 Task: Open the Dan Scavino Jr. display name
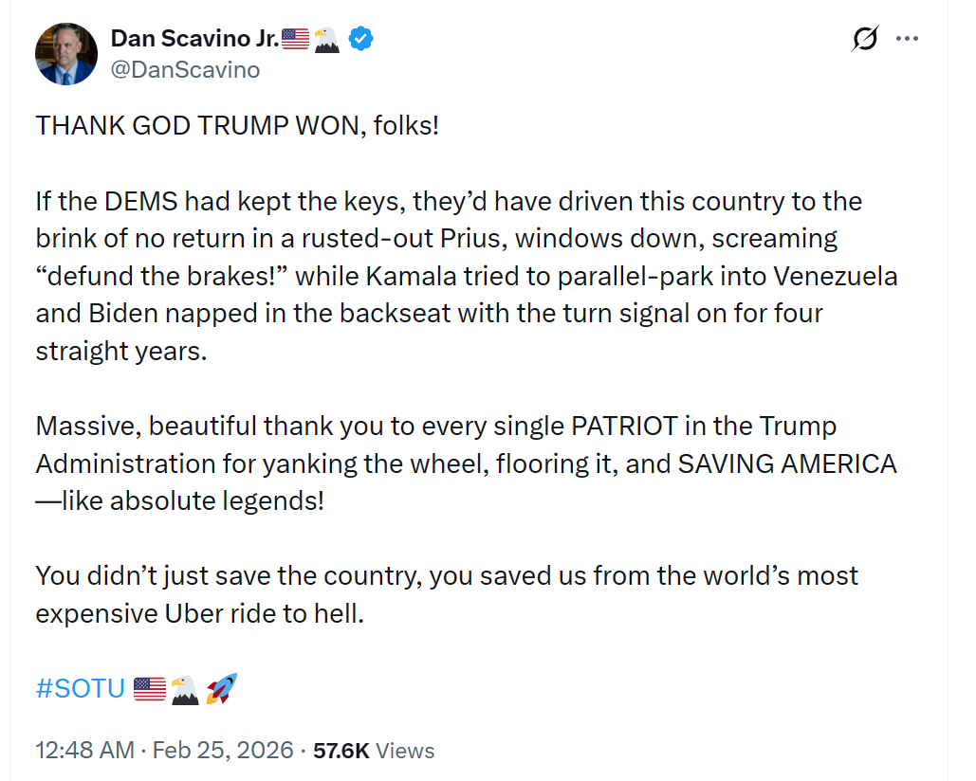pos(195,39)
